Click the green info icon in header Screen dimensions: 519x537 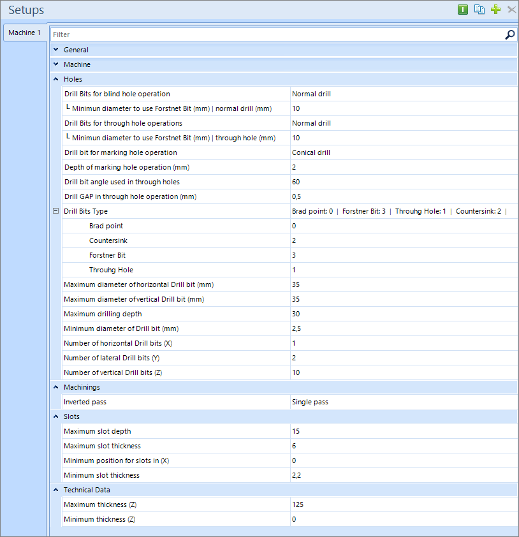pyautogui.click(x=462, y=9)
